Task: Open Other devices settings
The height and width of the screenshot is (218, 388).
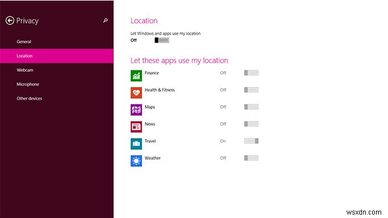Action: 57,98
